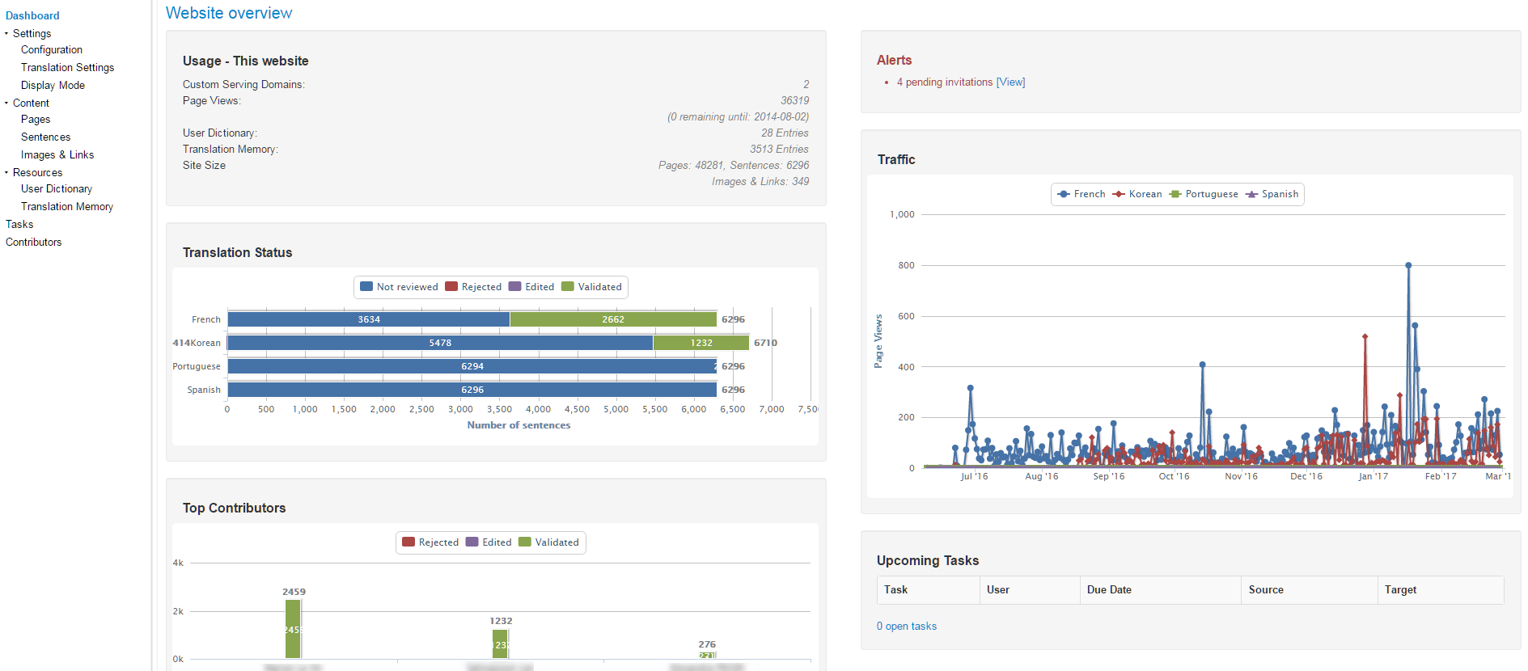Click the French traffic peak near 800
This screenshot has width=1528, height=671.
(x=1408, y=265)
